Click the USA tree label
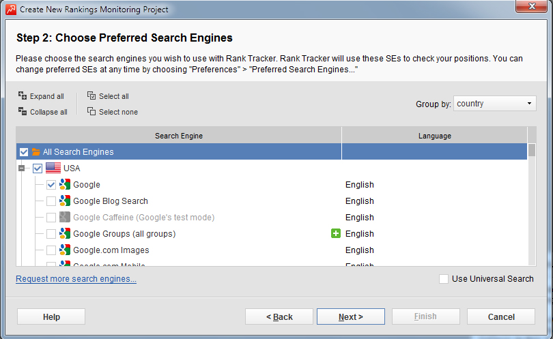553x339 pixels. tap(72, 168)
